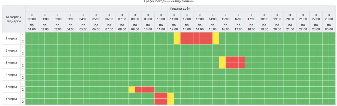
Task: Click subqueue 1 label of 2 черга
Action: tap(23, 47)
